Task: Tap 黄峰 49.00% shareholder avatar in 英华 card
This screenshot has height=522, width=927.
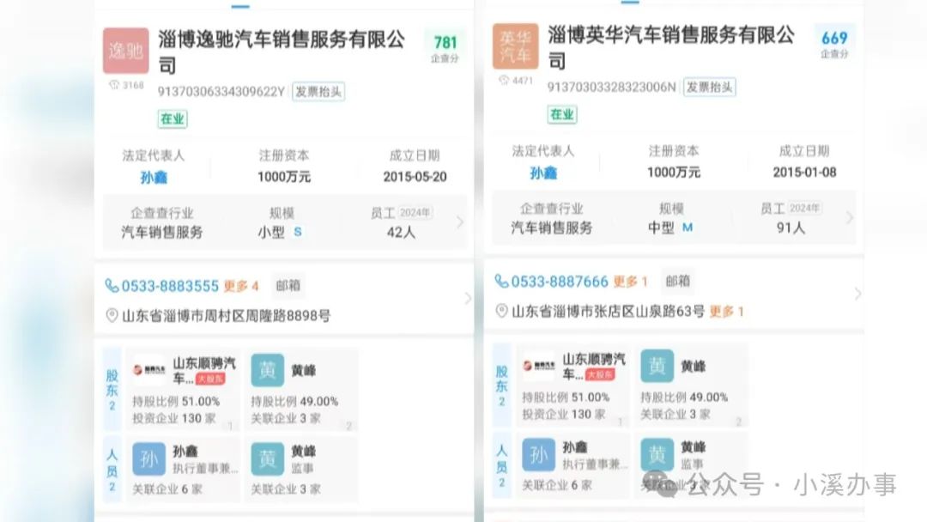Action: coord(657,366)
